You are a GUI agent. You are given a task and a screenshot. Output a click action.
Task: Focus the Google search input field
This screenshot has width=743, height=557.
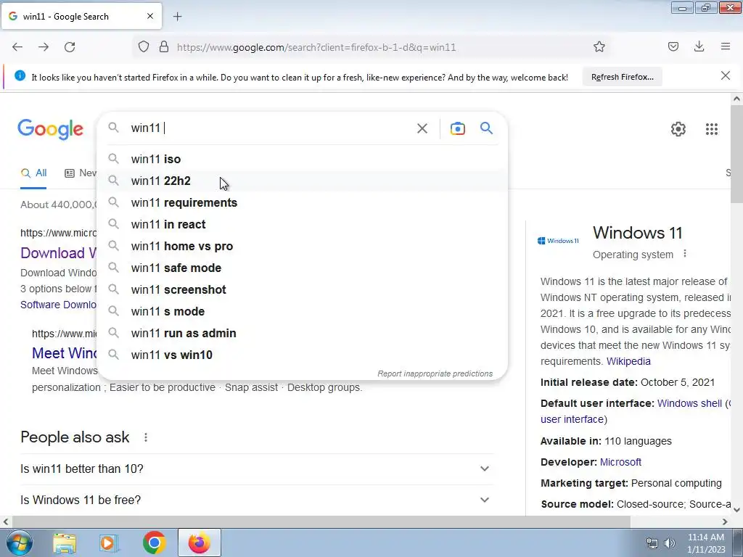pyautogui.click(x=270, y=128)
